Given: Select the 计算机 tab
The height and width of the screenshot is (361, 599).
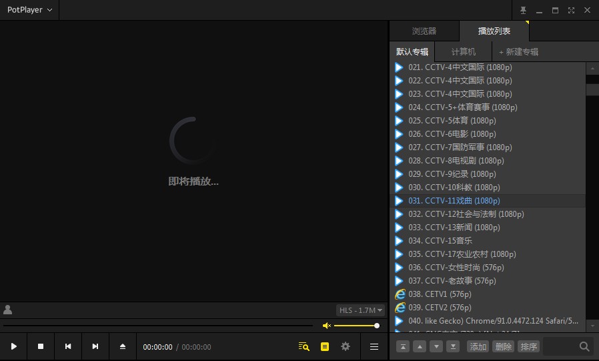Looking at the screenshot, I should pyautogui.click(x=464, y=51).
